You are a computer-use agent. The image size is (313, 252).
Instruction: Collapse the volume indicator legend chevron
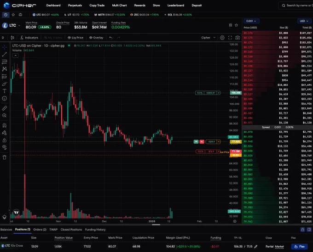pyautogui.click(x=15, y=56)
